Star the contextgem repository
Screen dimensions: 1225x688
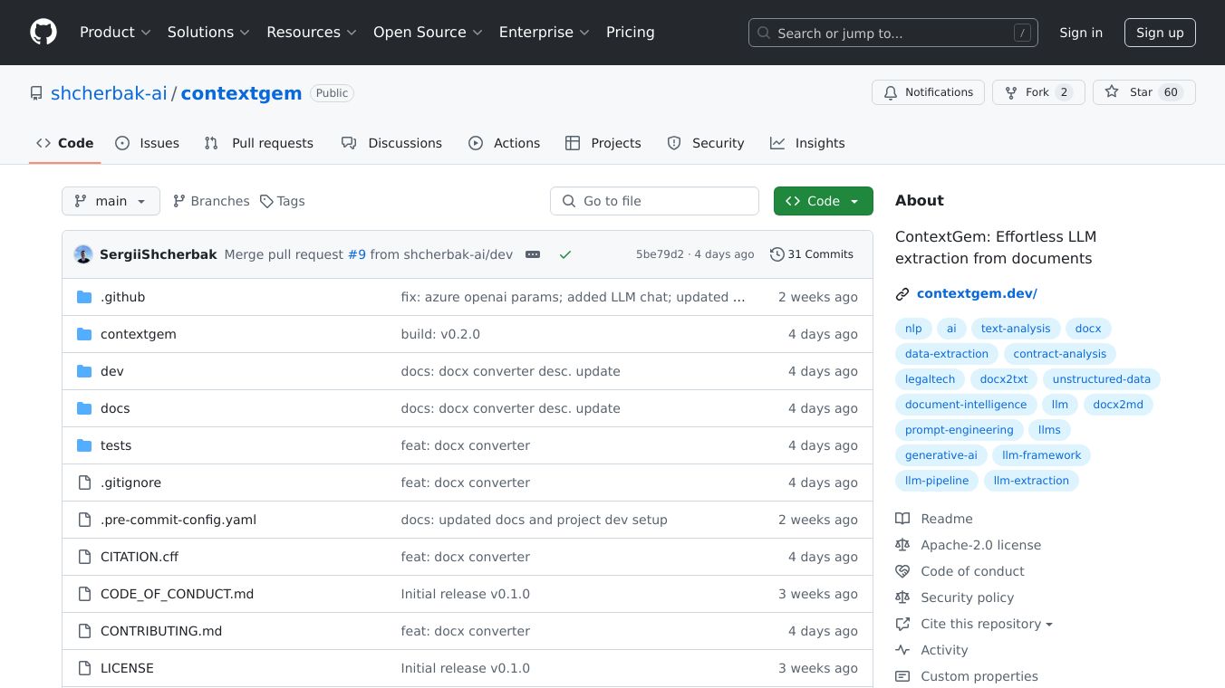[x=1143, y=92]
